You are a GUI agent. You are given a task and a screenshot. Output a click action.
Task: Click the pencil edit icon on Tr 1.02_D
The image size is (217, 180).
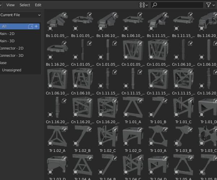click(x=140, y=129)
